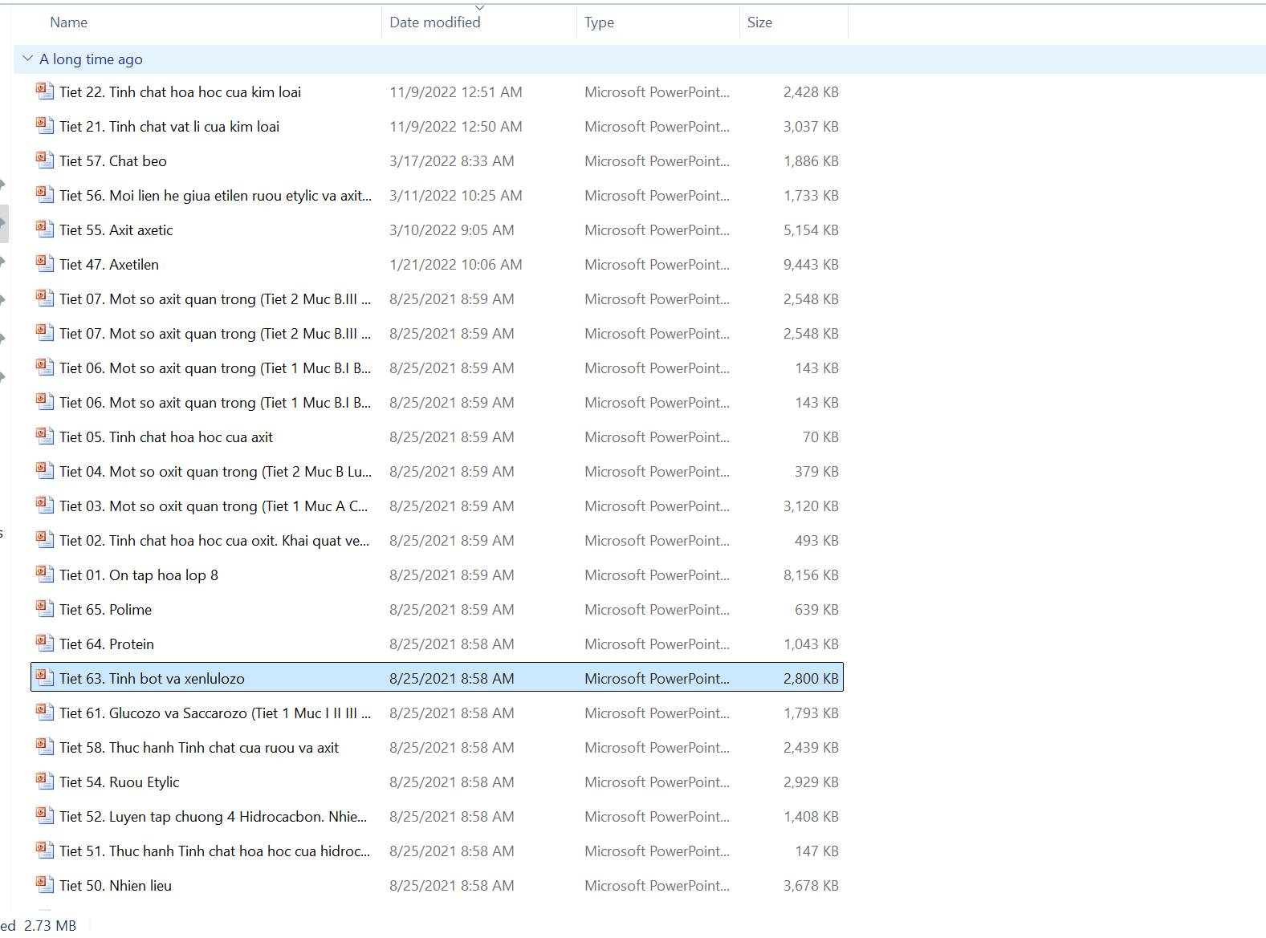Viewport: 1266px width, 938px height.
Task: Select the file name 'Tiet 47. Axetilen'
Action: click(109, 265)
